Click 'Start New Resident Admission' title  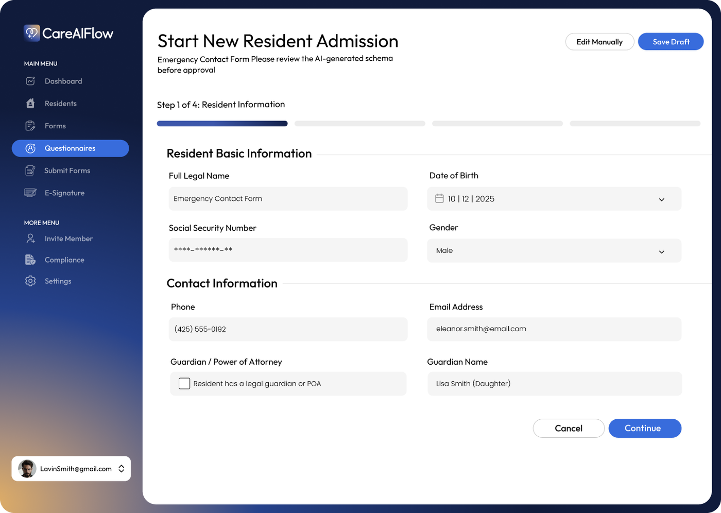[278, 41]
